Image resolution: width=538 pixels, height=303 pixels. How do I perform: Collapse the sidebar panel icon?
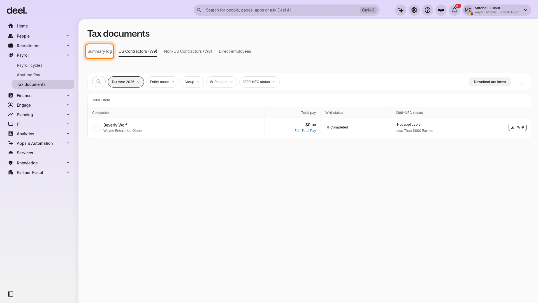11,294
